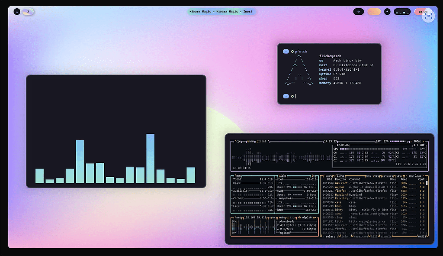Open btop's 'menu'
Image resolution: width=443 pixels, height=256 pixels.
[250, 141]
